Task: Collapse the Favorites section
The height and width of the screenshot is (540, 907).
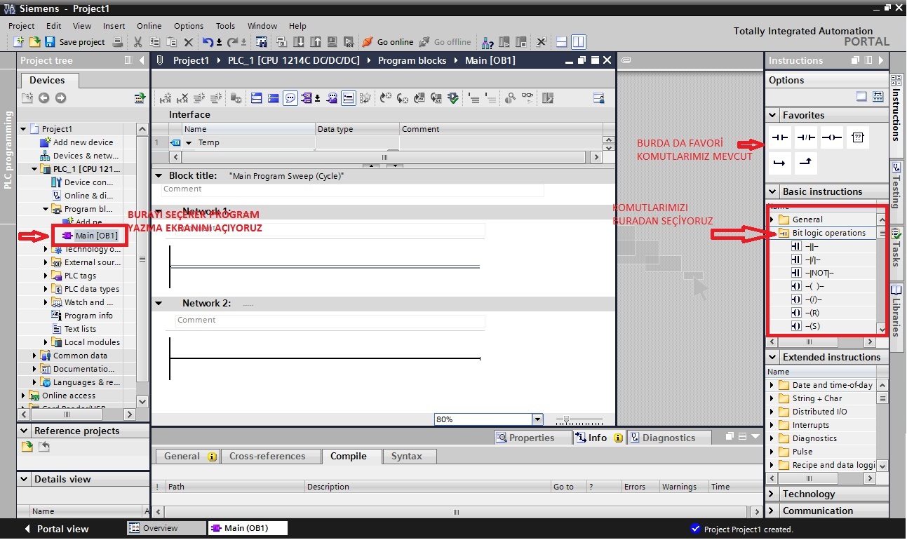Action: pyautogui.click(x=773, y=115)
